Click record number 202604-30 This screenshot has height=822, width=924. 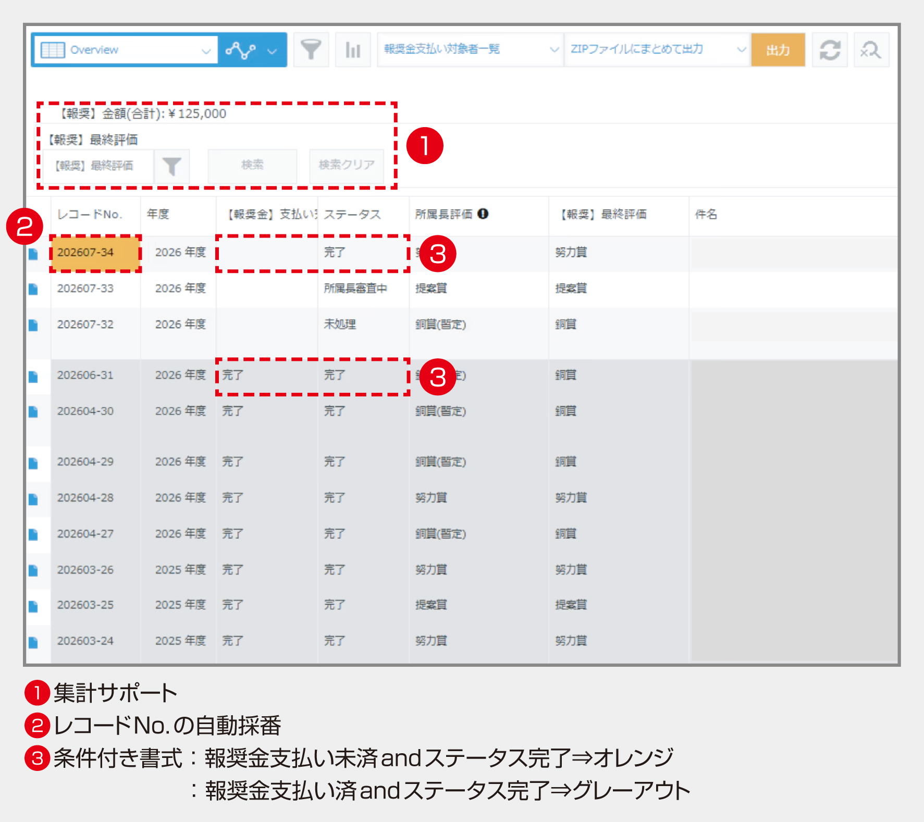tap(85, 411)
